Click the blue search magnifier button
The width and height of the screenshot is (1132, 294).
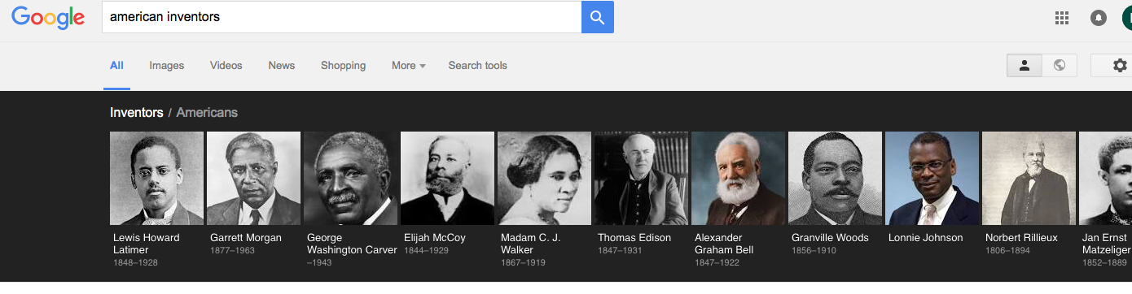tap(597, 17)
